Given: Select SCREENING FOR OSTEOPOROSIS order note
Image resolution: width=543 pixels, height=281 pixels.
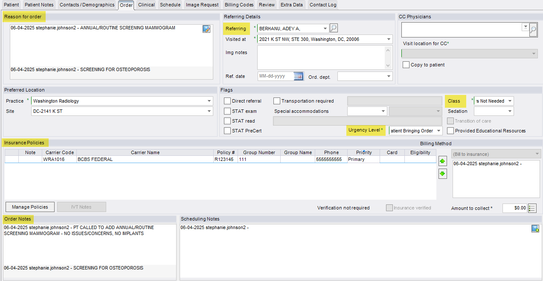Looking at the screenshot, I should 90,268.
